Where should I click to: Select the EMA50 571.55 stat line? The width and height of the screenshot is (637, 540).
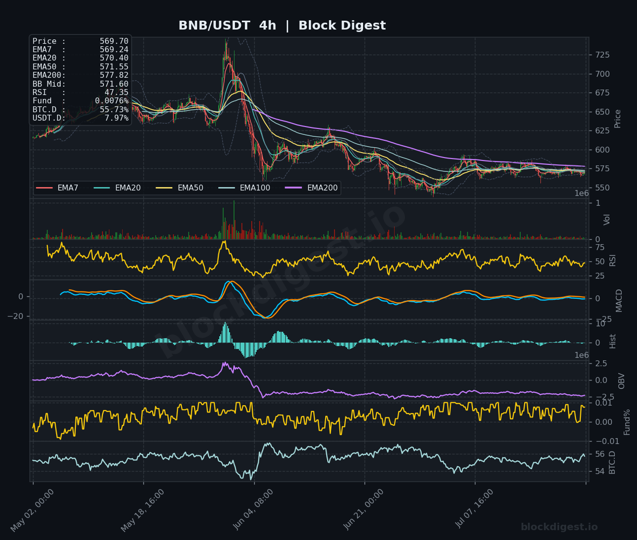(80, 66)
